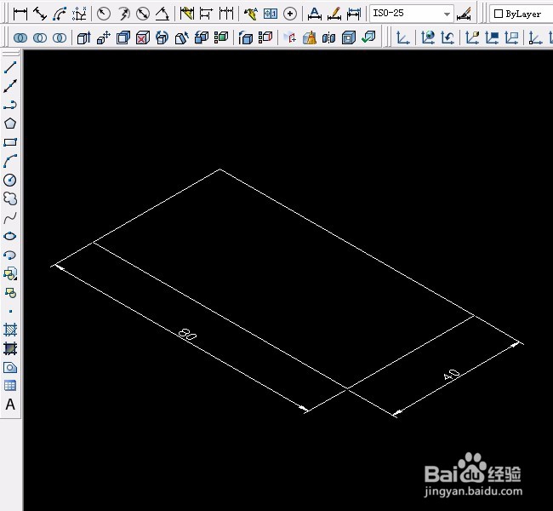
Task: Click the Check solid green checkmark icon
Action: (368, 37)
